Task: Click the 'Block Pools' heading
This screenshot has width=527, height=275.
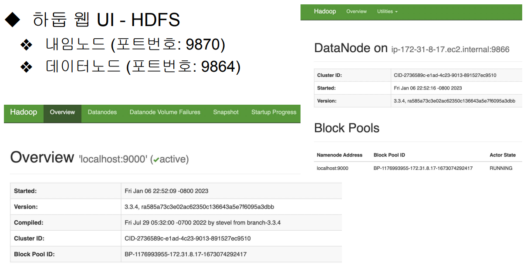Action: 347,128
